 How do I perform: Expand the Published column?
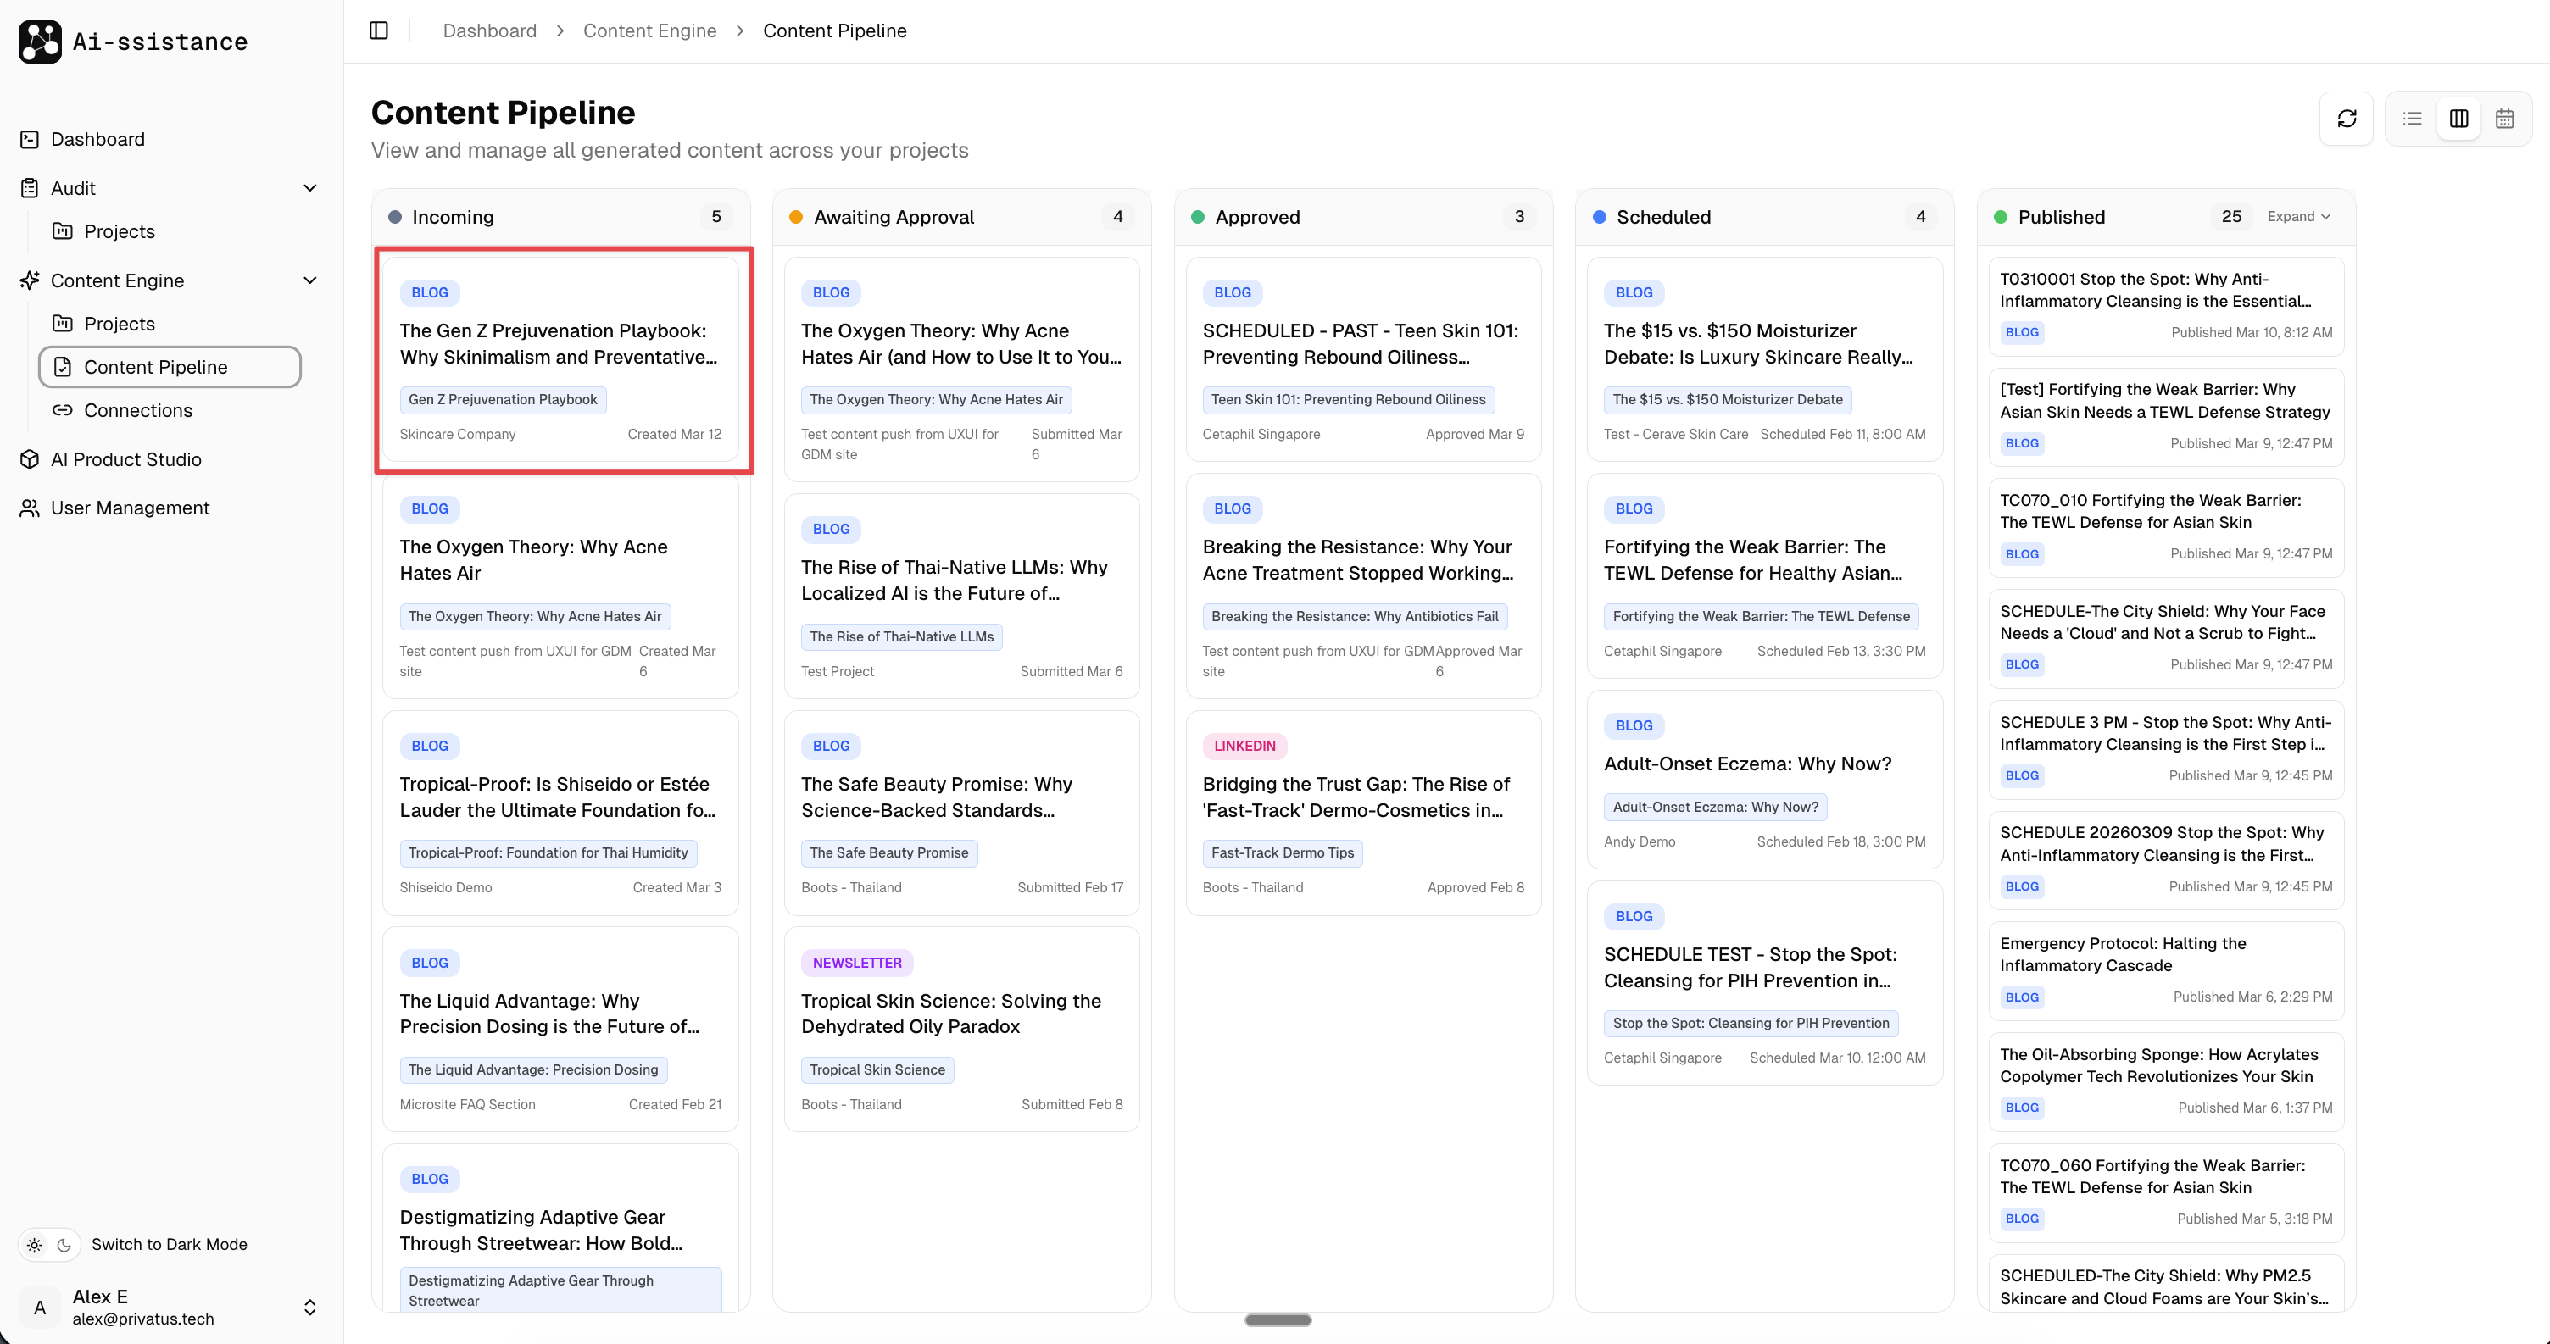pos(2298,216)
